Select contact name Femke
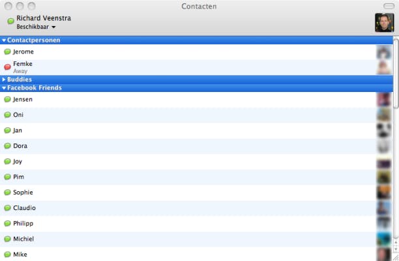 23,64
